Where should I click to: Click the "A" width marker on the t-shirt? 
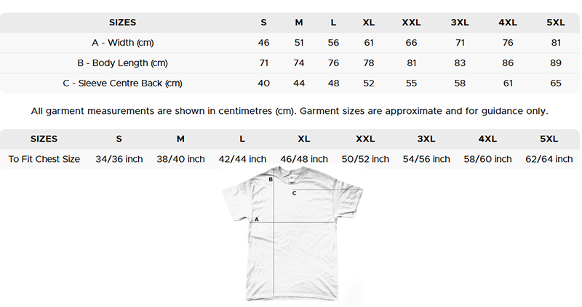coord(257,219)
